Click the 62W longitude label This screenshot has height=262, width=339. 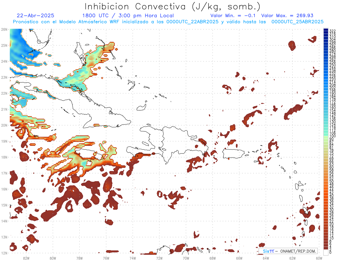tap(292, 258)
